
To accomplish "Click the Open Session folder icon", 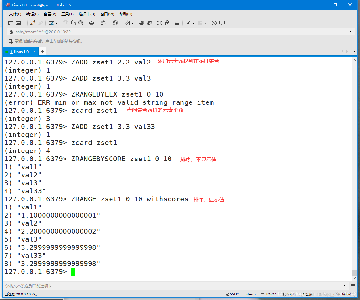I will point(19,23).
